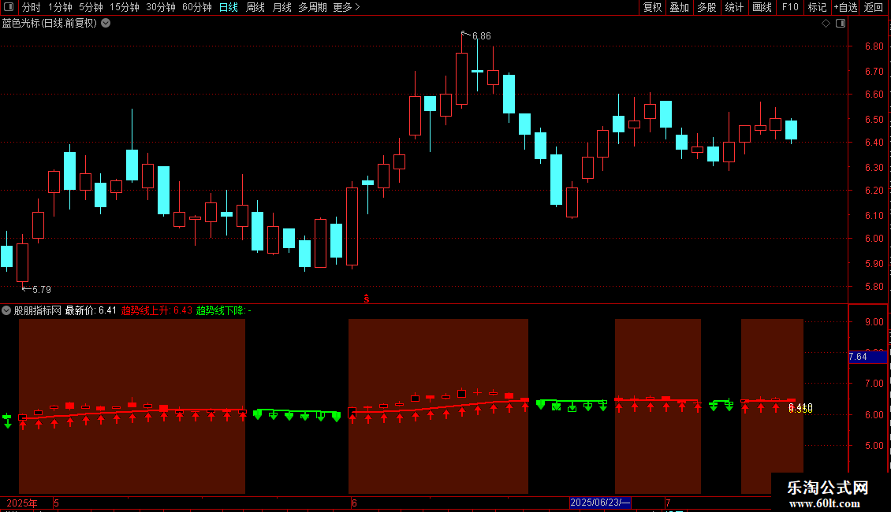Select the 15分钟 period
Screen dimensions: 891x512
click(x=124, y=7)
